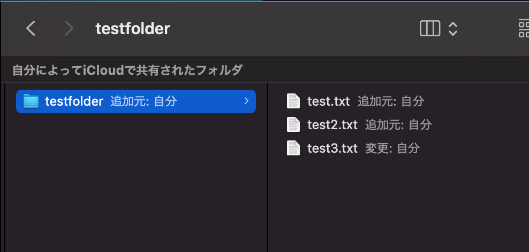Viewport: 529px width, 252px height.
Task: Click the forward navigation chevron
Action: [x=69, y=28]
